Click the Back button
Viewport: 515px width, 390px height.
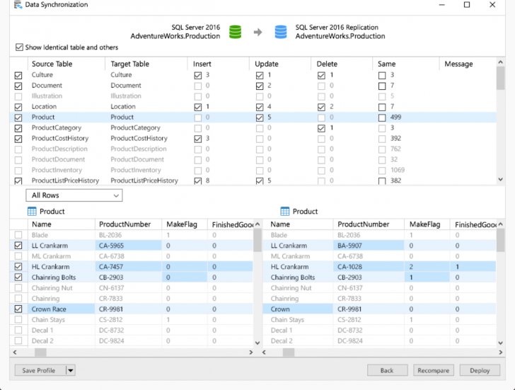(387, 370)
